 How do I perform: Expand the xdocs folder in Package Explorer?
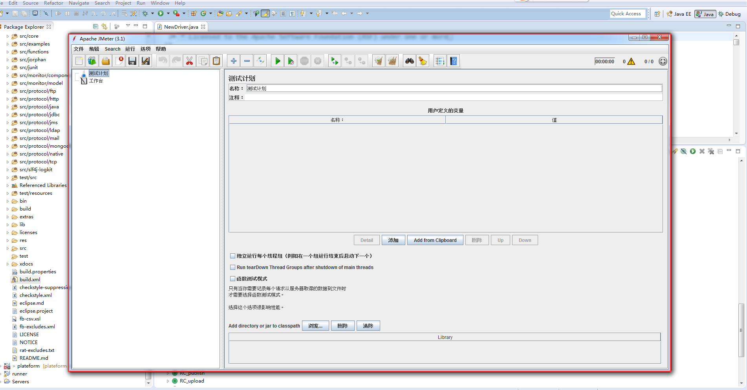click(7, 264)
